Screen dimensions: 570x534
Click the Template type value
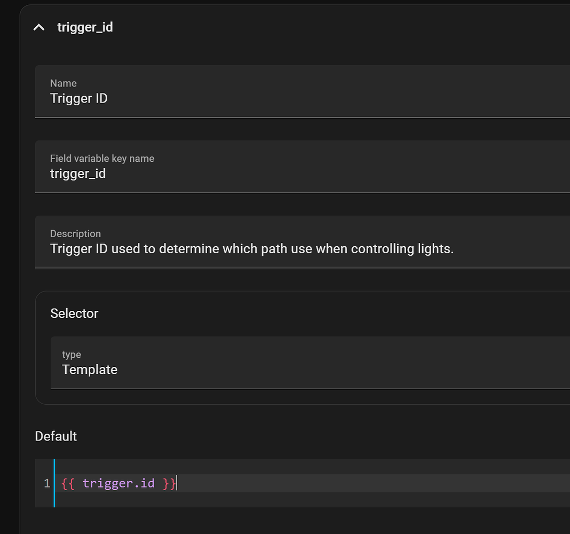pos(90,370)
